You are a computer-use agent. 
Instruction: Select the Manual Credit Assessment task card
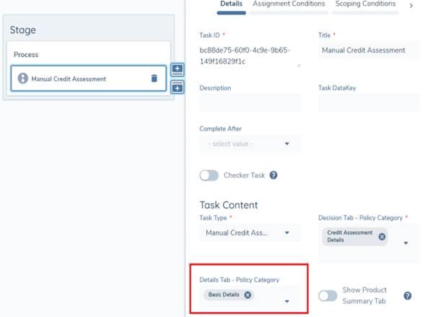click(x=85, y=79)
